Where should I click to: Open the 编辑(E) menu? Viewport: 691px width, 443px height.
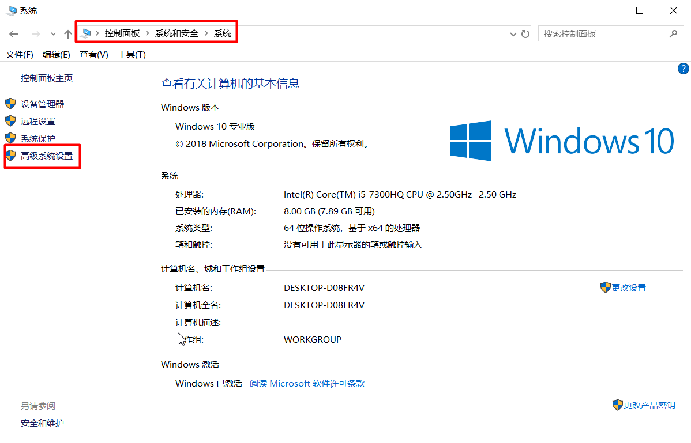(x=57, y=55)
